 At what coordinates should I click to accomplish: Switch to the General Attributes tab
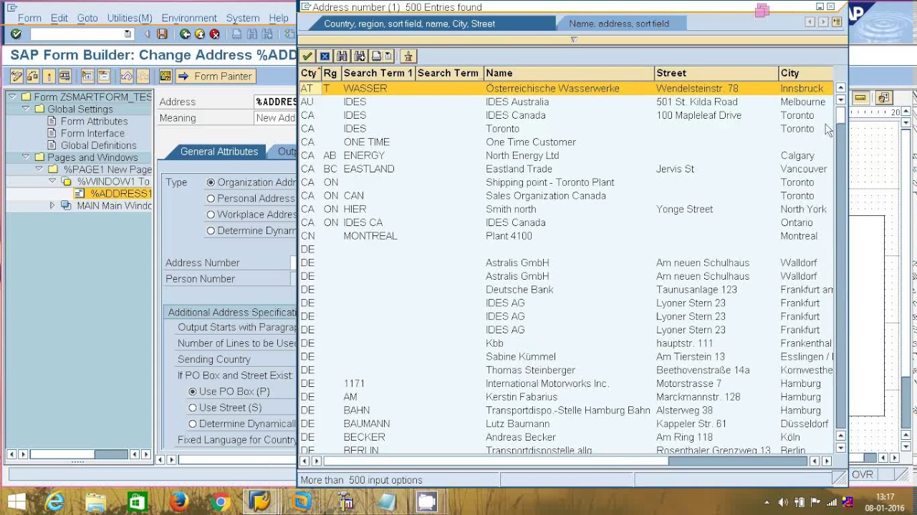tap(219, 152)
